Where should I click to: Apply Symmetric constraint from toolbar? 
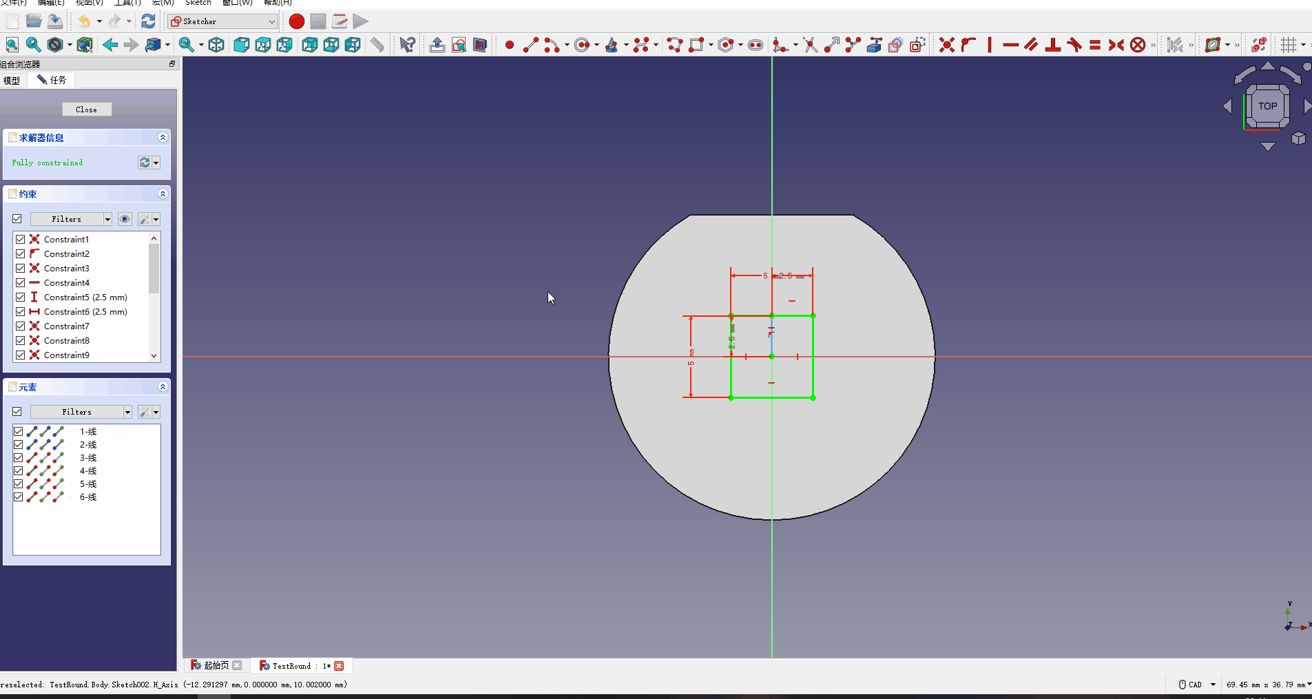tap(1116, 45)
